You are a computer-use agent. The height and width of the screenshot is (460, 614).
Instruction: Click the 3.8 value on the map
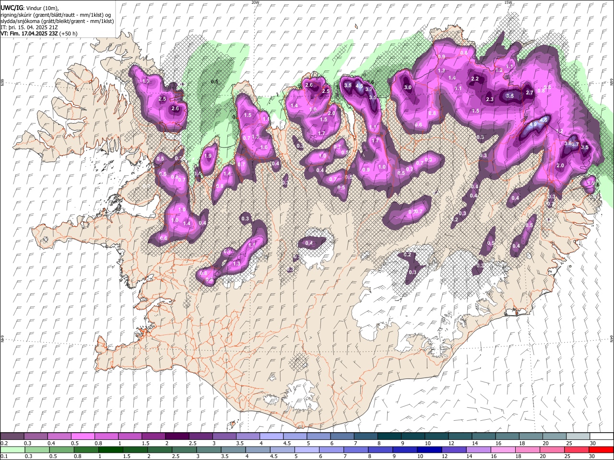point(568,143)
